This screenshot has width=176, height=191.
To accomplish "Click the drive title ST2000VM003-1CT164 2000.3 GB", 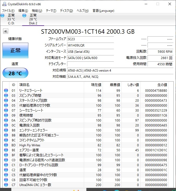I will tap(88, 32).
